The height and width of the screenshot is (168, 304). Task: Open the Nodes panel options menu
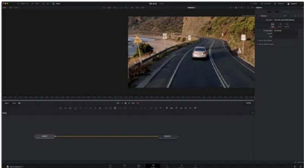pos(252,113)
